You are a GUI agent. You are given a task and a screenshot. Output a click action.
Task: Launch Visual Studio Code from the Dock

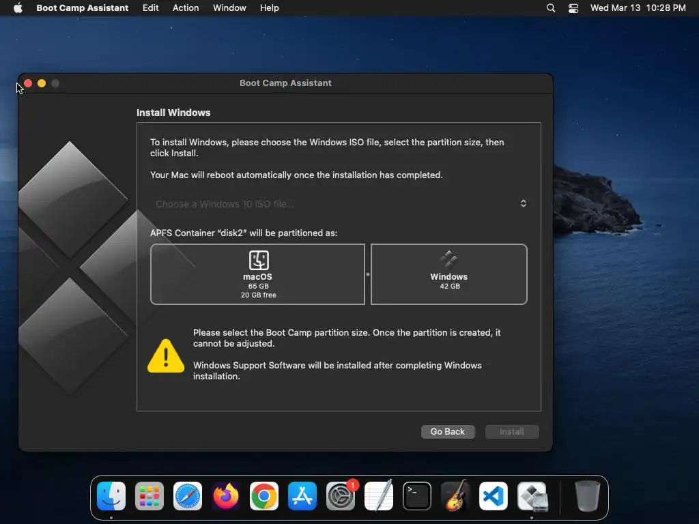494,496
